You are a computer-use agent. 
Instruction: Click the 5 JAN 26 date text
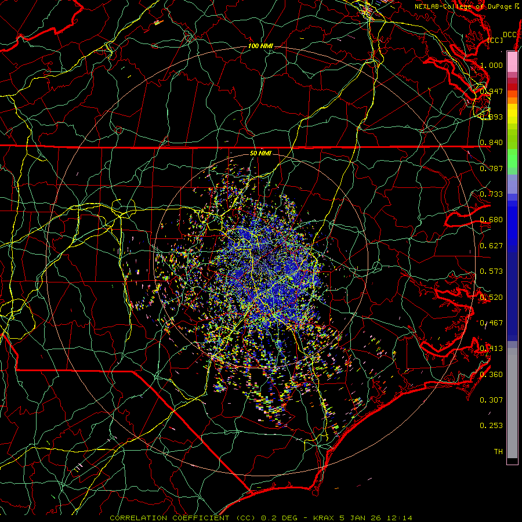click(x=361, y=518)
